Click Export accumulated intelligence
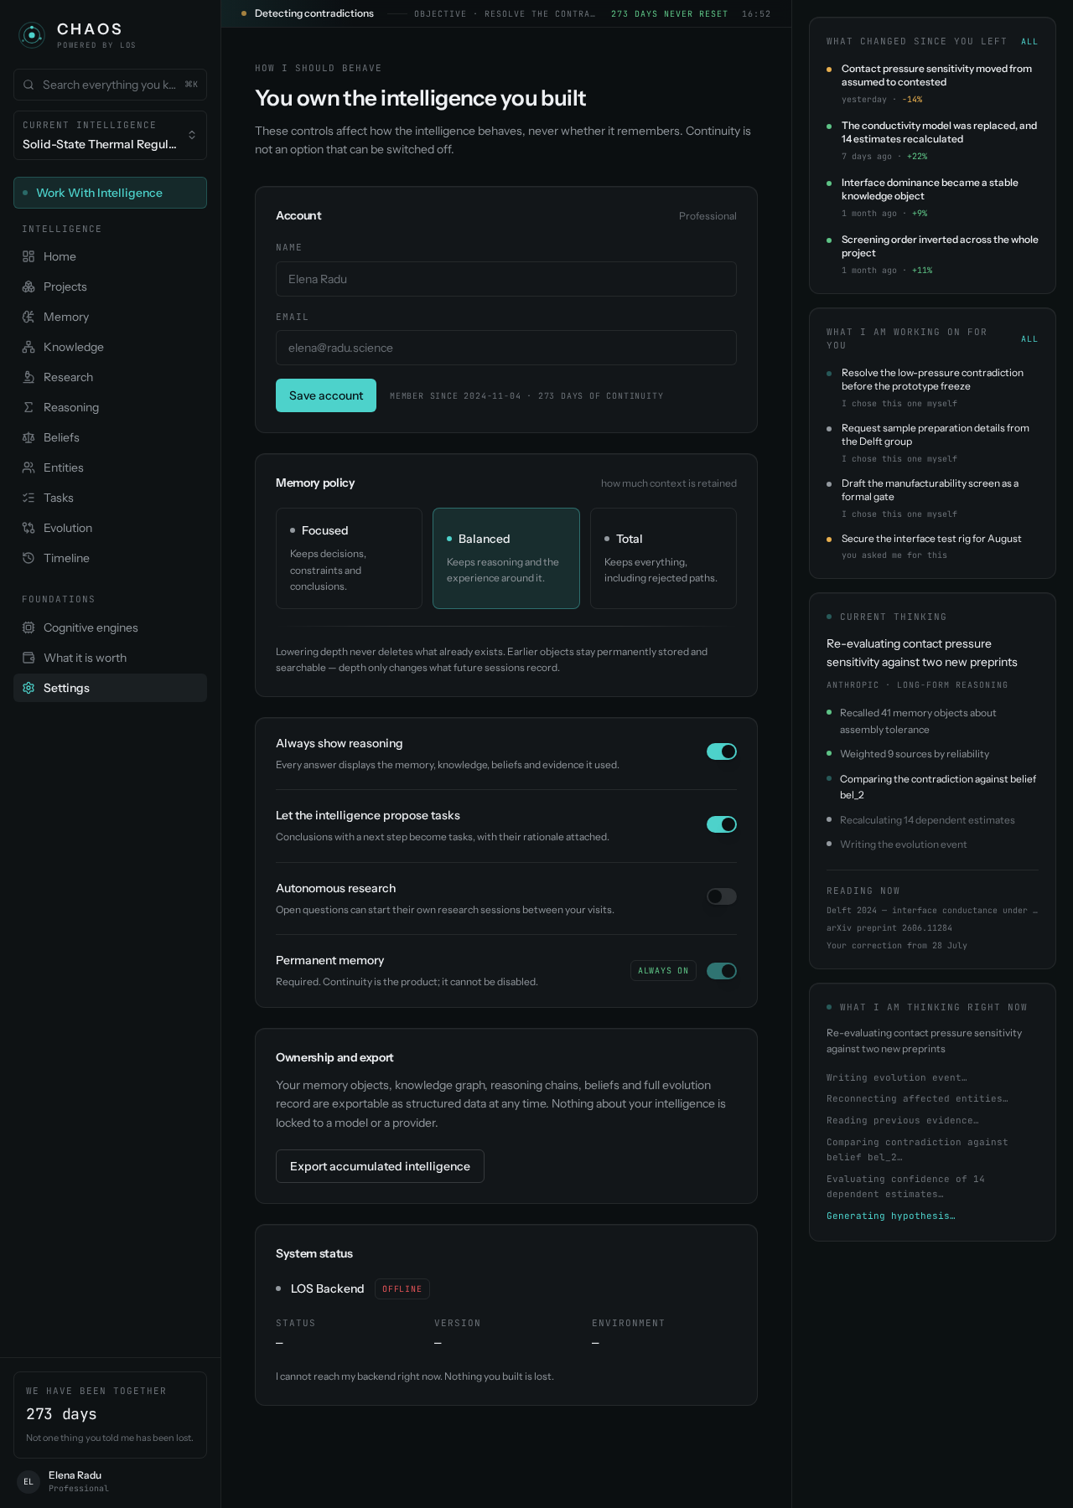Screen dimensions: 1073x1508 click(380, 1166)
